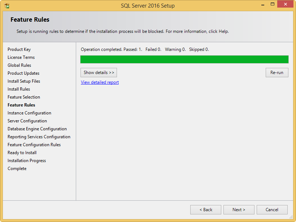Select Instance Configuration step

[x=29, y=113]
